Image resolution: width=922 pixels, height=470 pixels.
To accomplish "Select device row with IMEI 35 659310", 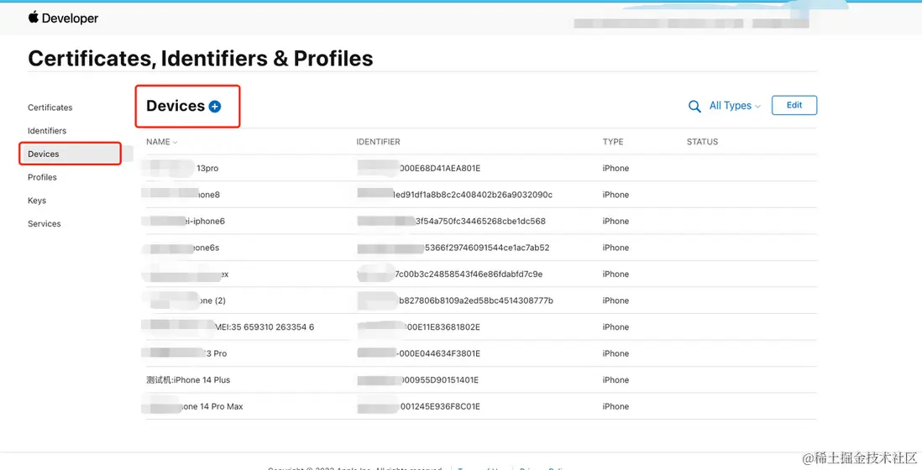I will (x=481, y=326).
